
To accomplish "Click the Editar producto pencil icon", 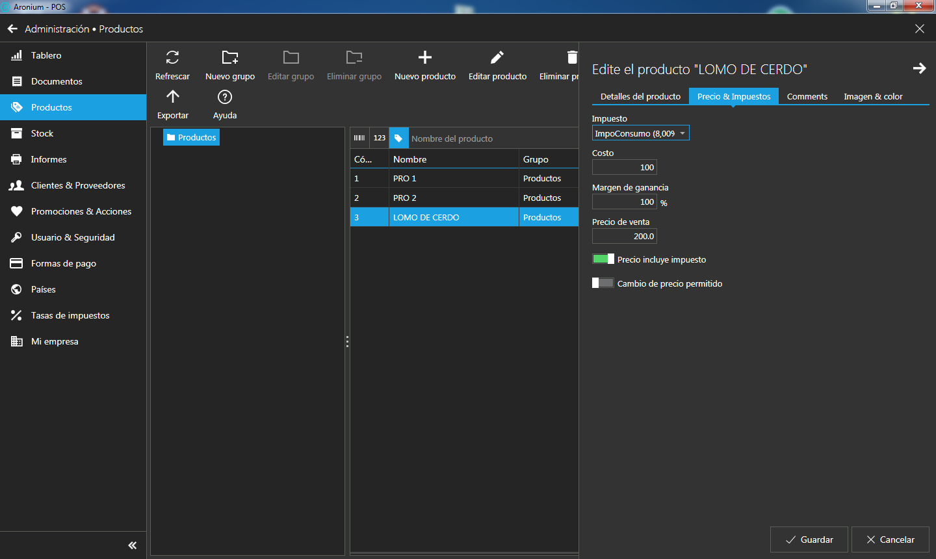I will point(497,58).
